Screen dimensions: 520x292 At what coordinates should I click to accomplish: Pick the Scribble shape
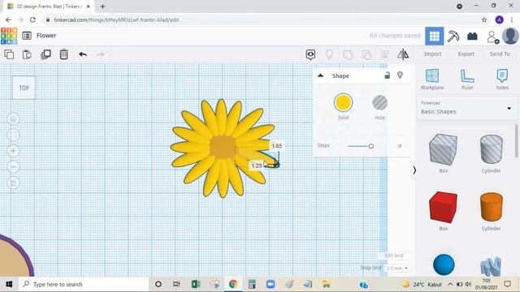[491, 266]
